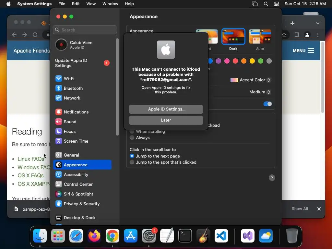Launch GarageBand from the Dock
This screenshot has width=332, height=249.
(x=203, y=236)
